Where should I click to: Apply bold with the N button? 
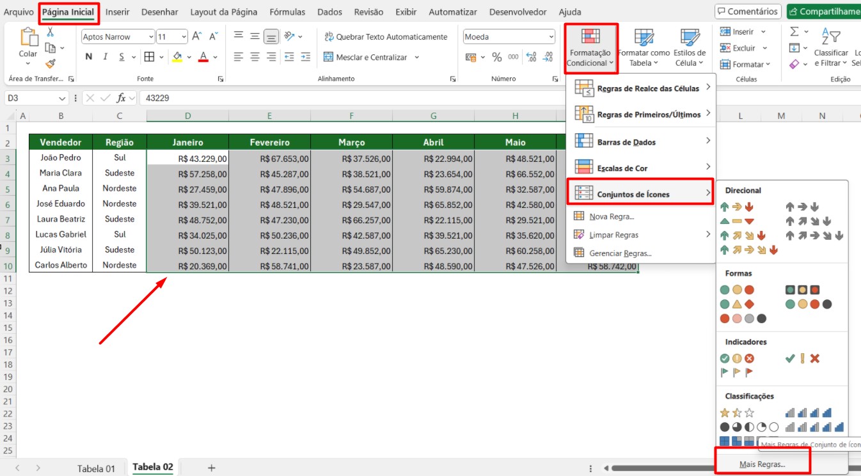pyautogui.click(x=88, y=57)
